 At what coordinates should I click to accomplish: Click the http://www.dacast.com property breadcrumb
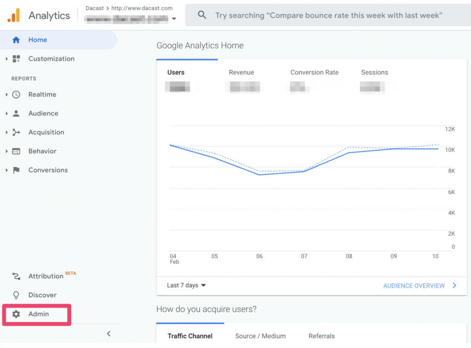click(142, 8)
